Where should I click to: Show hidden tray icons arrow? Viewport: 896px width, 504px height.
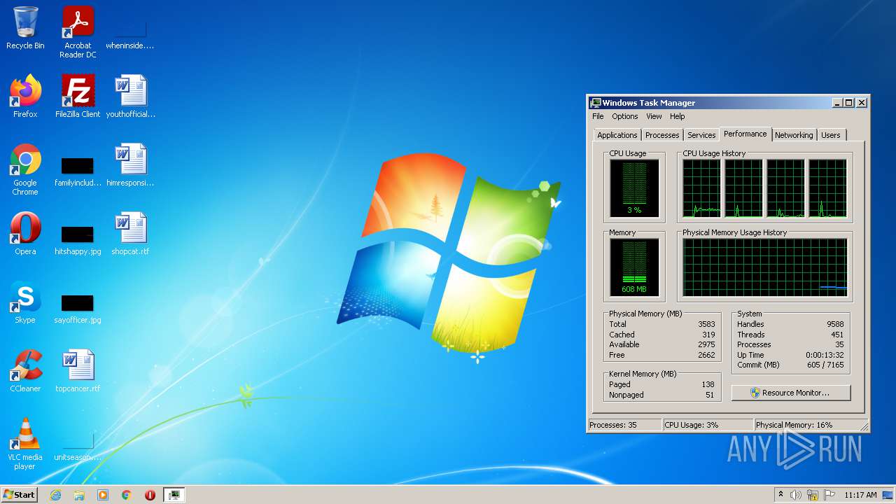click(x=780, y=495)
